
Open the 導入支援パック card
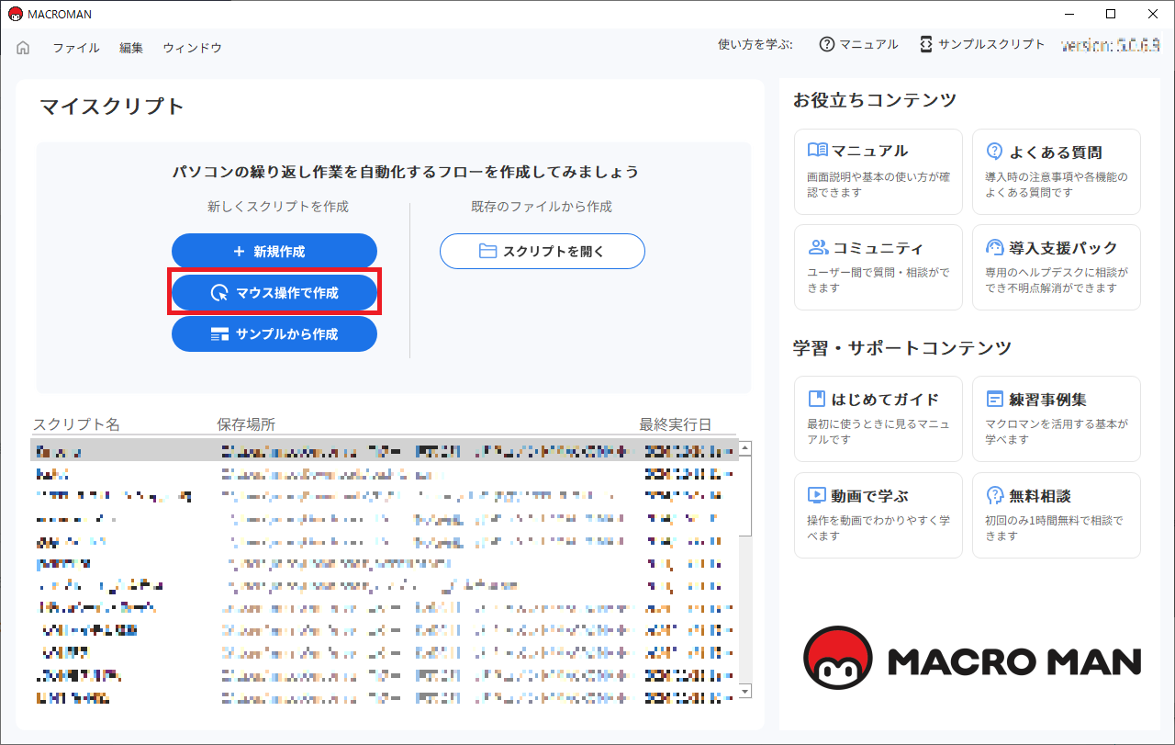tap(1057, 267)
